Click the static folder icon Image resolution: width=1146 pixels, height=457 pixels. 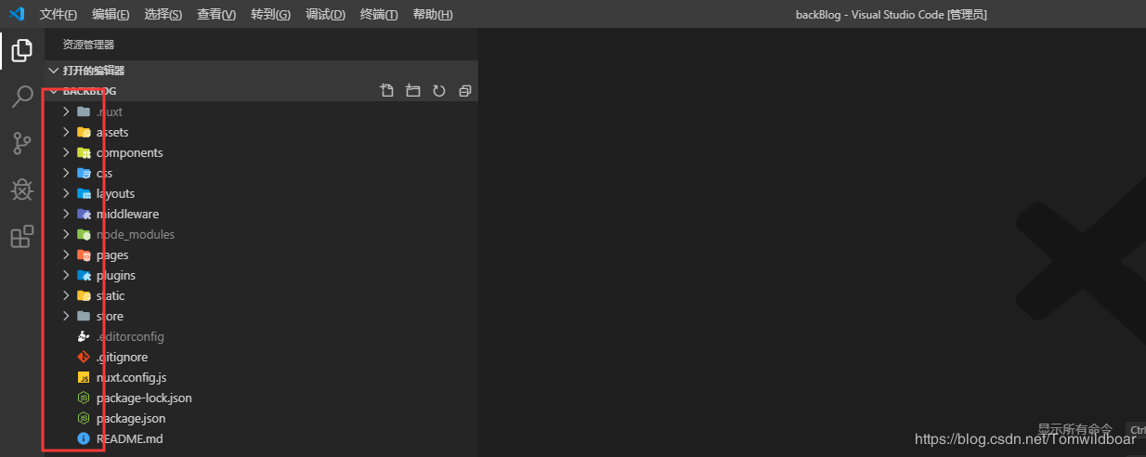84,295
